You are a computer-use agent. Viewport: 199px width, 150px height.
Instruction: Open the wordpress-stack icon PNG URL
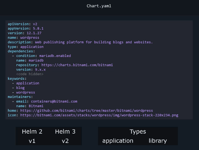pyautogui.click(x=99, y=115)
